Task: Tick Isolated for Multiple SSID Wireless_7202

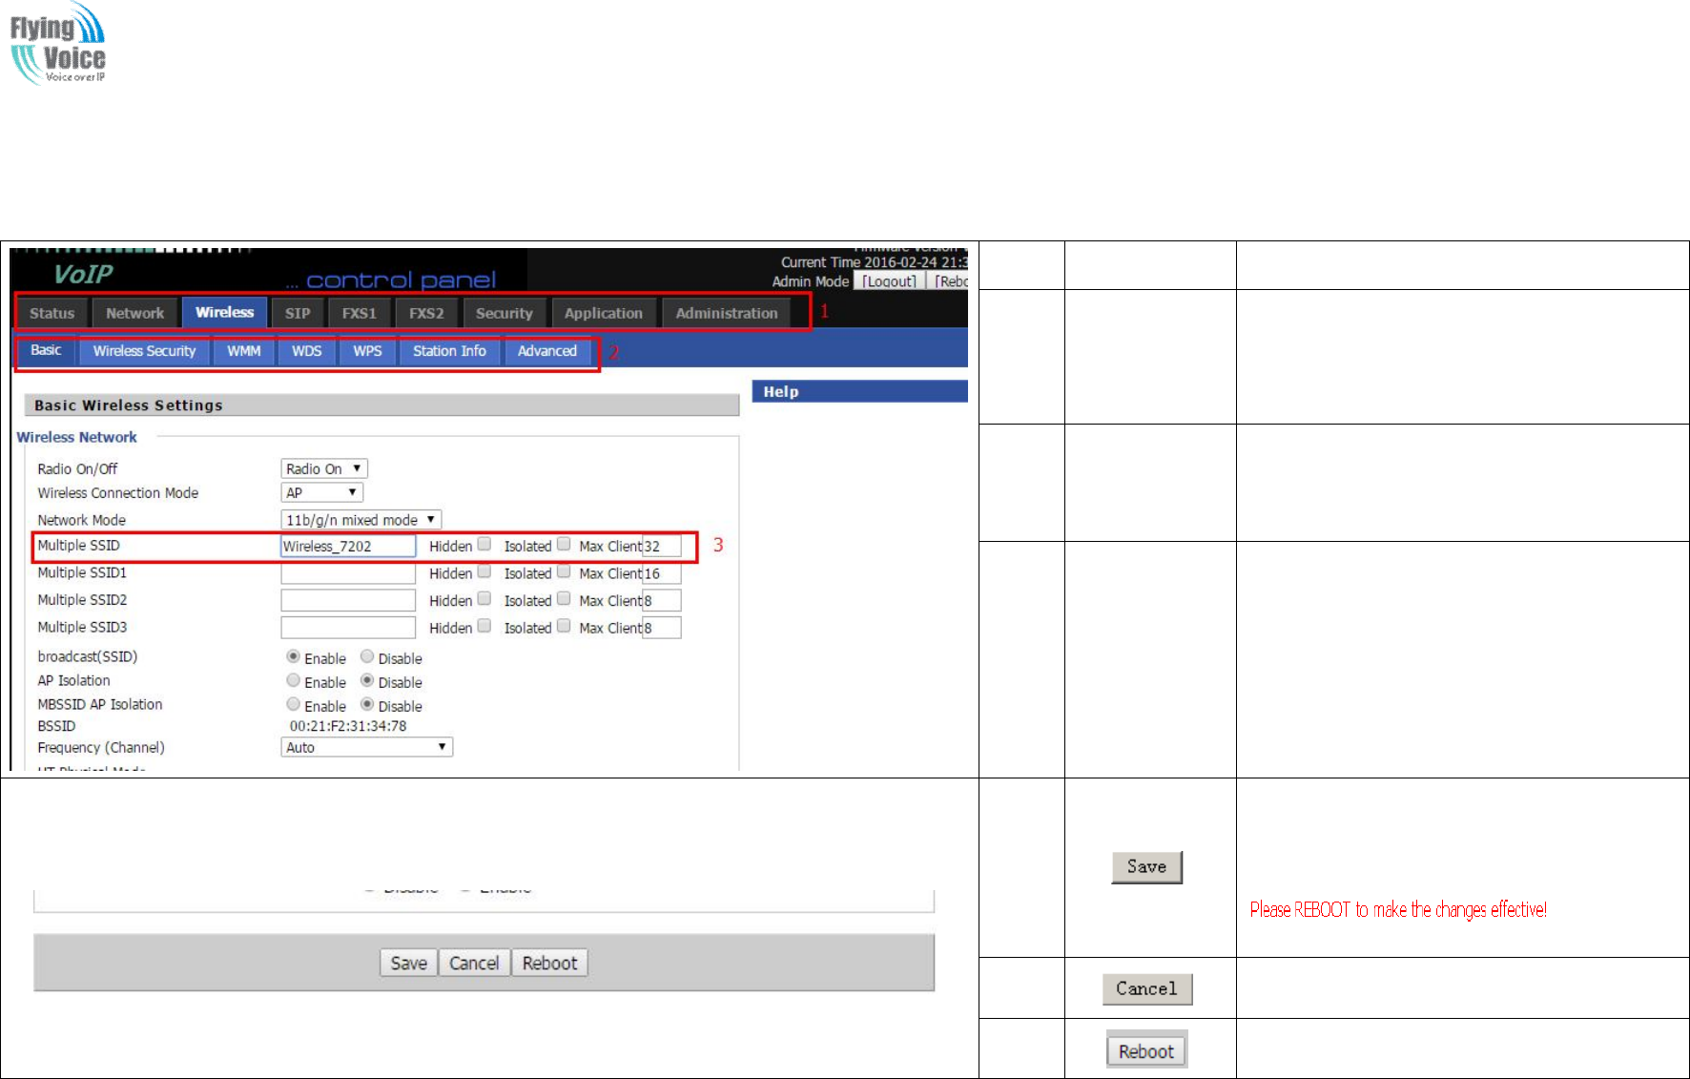Action: tap(564, 544)
